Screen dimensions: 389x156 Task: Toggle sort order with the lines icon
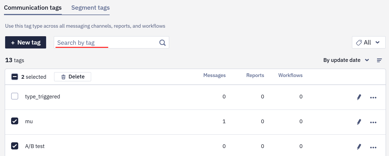click(379, 60)
